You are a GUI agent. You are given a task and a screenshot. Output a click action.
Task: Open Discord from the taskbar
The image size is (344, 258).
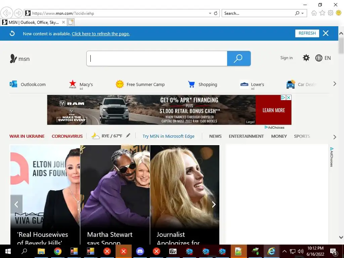pyautogui.click(x=140, y=251)
